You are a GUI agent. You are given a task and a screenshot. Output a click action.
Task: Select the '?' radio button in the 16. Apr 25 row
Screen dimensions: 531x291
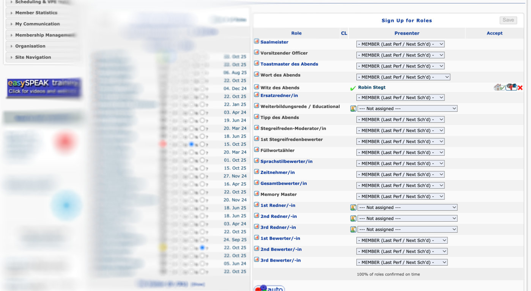click(203, 184)
